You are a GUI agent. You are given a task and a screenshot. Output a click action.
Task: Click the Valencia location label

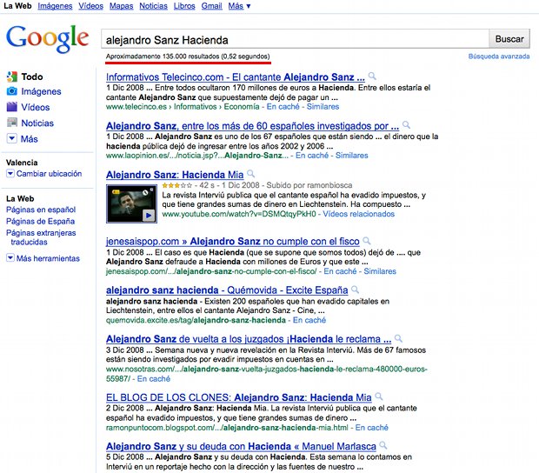[22, 163]
